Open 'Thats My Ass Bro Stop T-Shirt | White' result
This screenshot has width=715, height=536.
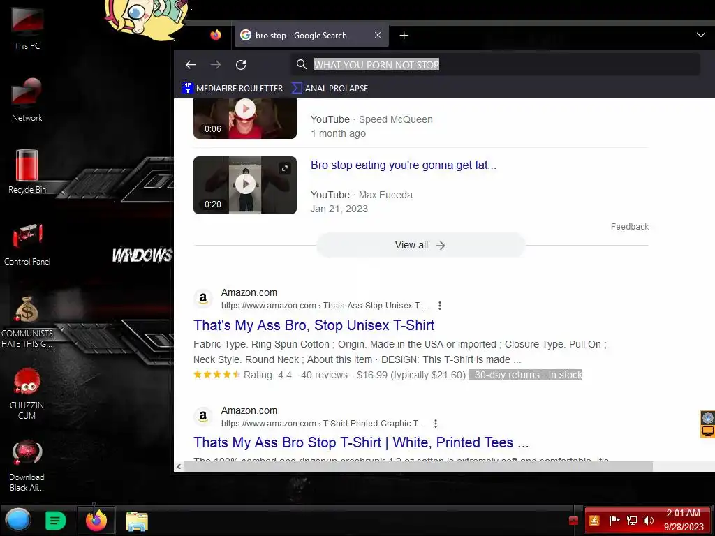point(361,442)
